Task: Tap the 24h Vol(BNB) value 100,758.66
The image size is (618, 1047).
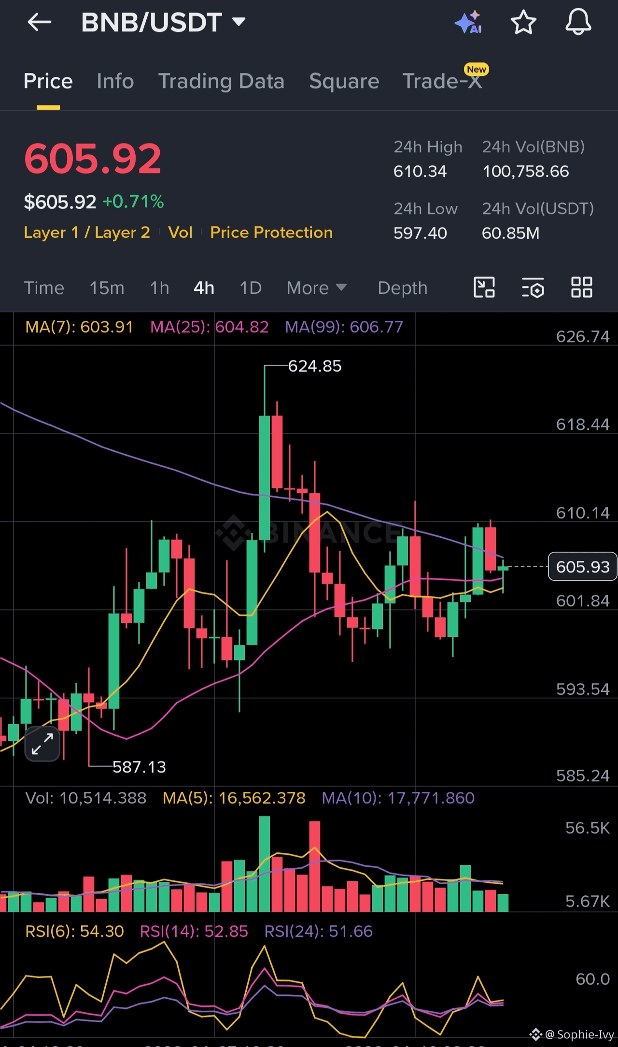Action: [x=526, y=172]
